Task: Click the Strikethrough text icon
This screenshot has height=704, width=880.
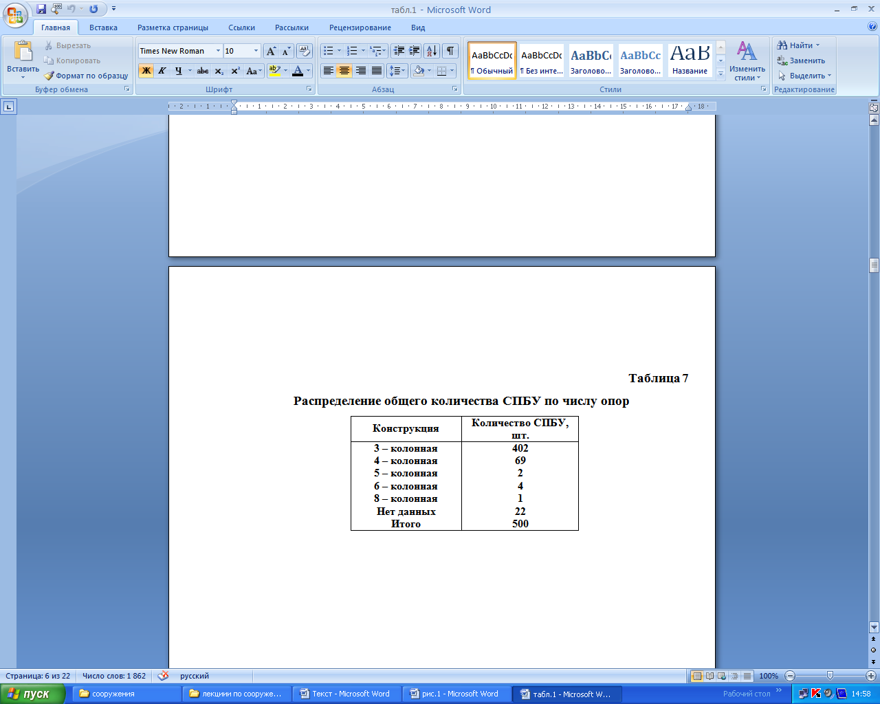Action: click(202, 71)
